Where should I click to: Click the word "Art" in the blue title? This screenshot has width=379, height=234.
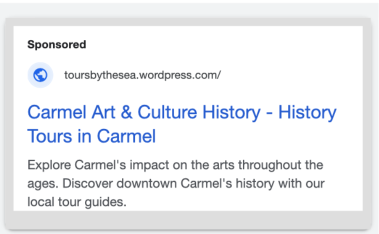click(x=103, y=112)
